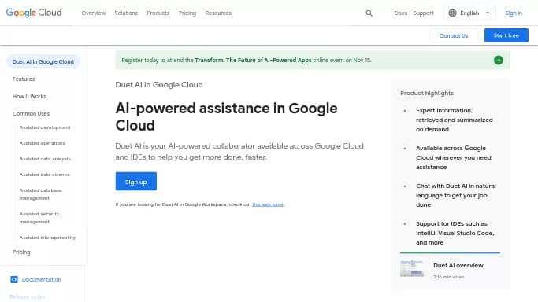Open the Documentation sidebar link
The image size is (538, 302).
coord(41,279)
